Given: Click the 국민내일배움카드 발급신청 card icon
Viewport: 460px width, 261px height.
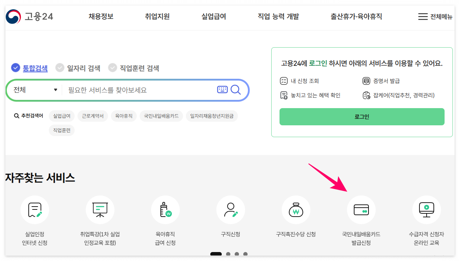Looking at the screenshot, I should (361, 209).
